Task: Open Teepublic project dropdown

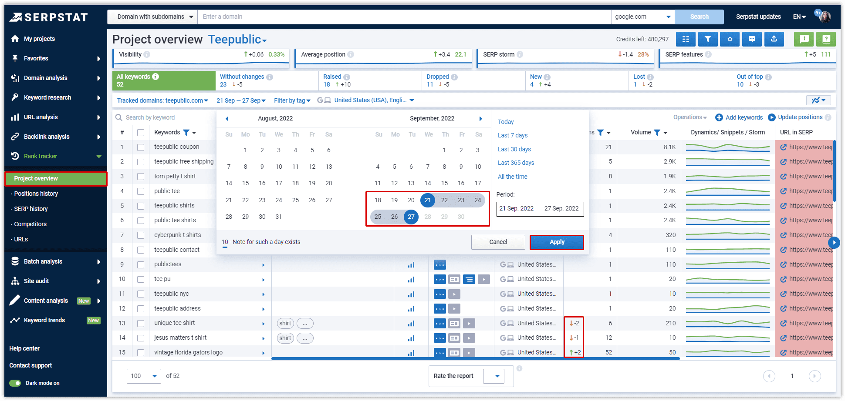Action: coord(237,40)
